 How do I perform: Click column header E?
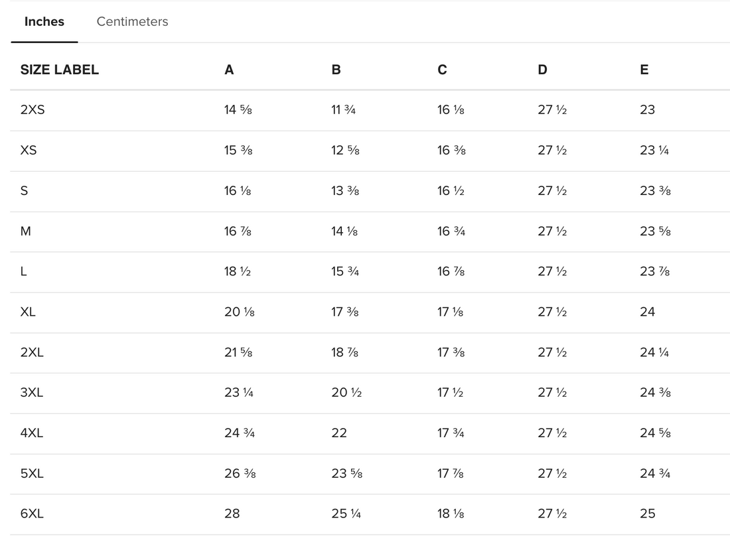coord(644,70)
